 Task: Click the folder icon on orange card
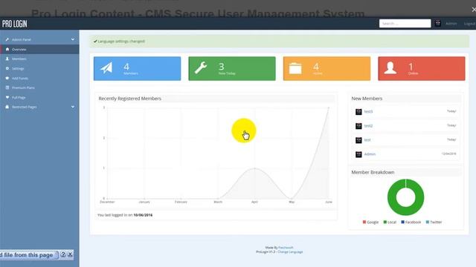point(295,68)
